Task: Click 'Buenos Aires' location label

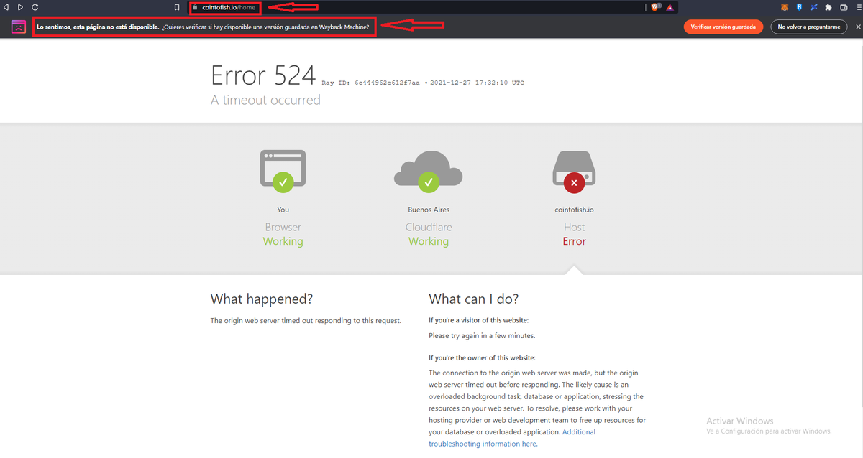Action: (429, 210)
